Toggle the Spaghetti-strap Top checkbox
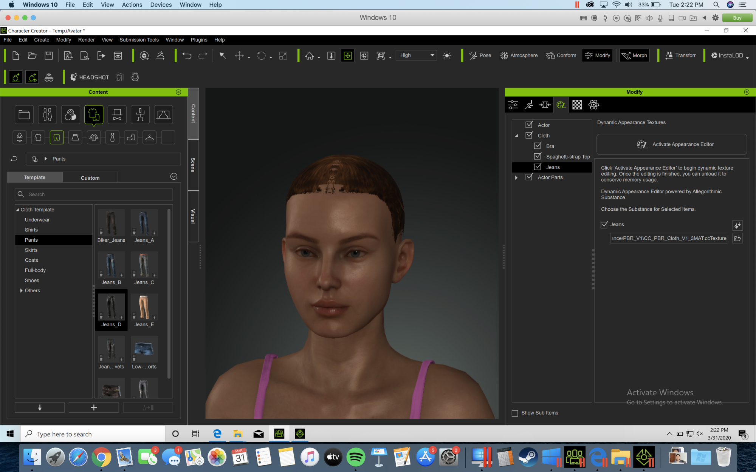This screenshot has height=472, width=756. (x=538, y=156)
